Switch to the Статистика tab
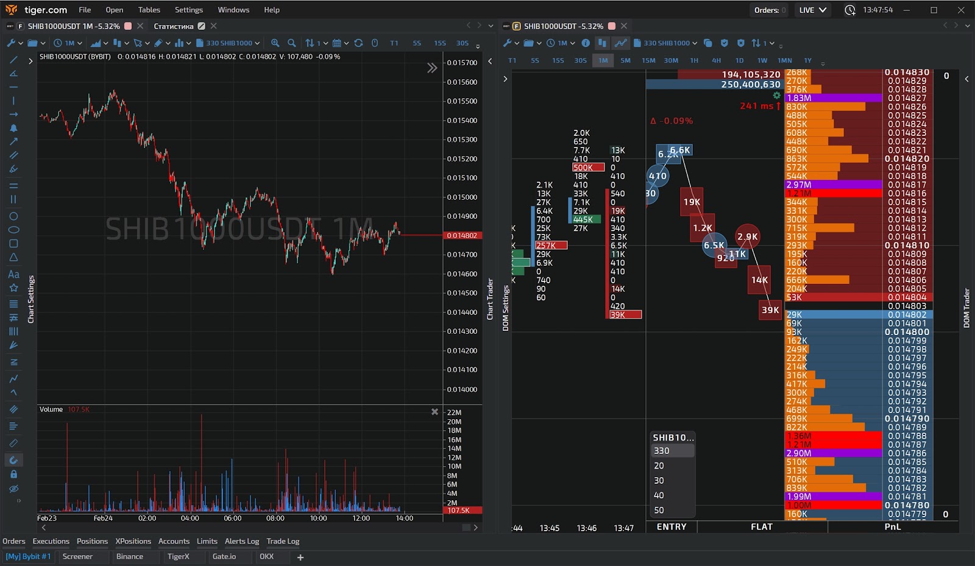Viewport: 975px width, 566px height. (174, 26)
